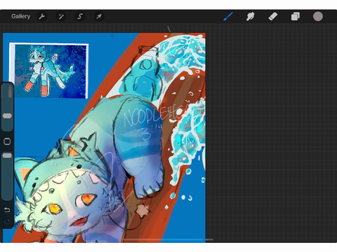Click the brush opacity slider handle

pos(7,155)
